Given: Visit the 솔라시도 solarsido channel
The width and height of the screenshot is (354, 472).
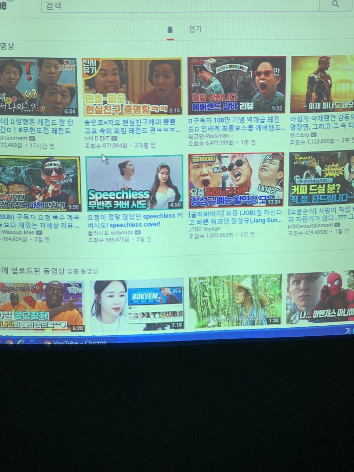Looking at the screenshot, I should [111, 233].
